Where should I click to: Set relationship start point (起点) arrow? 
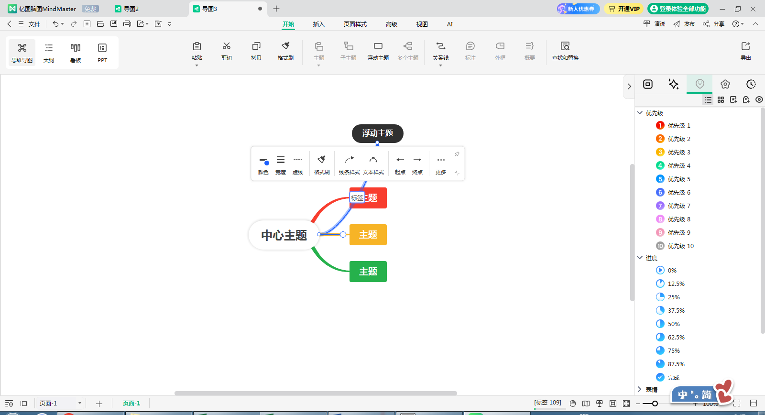pyautogui.click(x=400, y=165)
